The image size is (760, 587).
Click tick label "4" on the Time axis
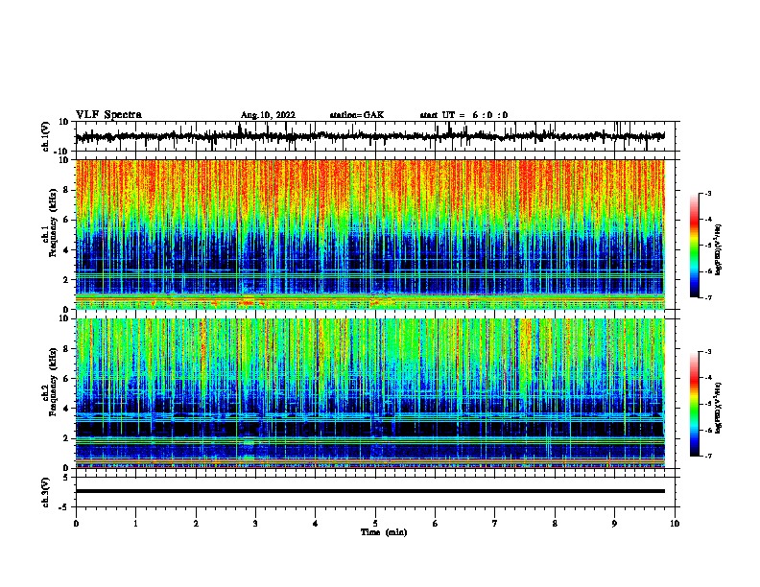316,524
